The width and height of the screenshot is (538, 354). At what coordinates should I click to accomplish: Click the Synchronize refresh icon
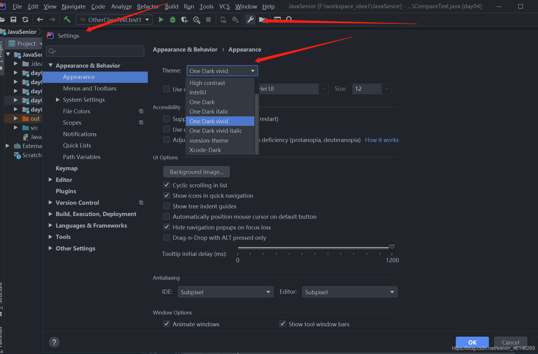(x=25, y=20)
